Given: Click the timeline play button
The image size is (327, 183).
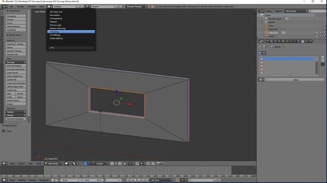Looking at the screenshot, I should pyautogui.click(x=139, y=180).
